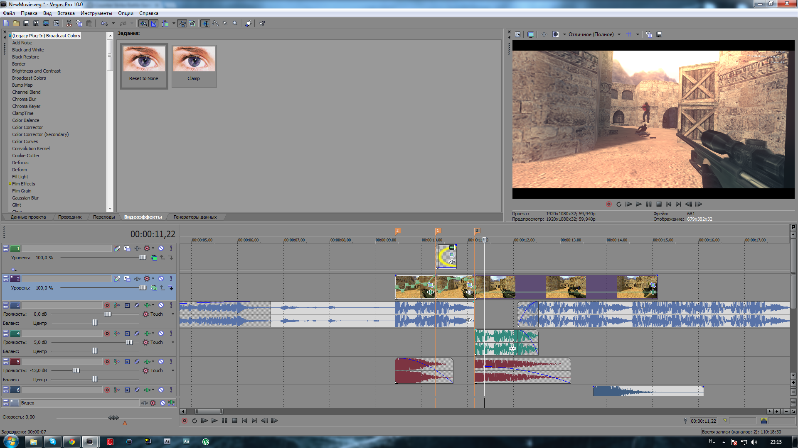Open Google Chrome from the taskbar
This screenshot has height=448, width=798.
[72, 442]
